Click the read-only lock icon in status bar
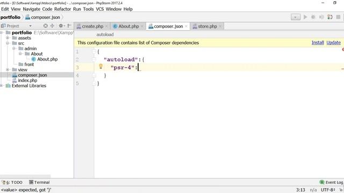344x193 pixels. click(x=341, y=190)
